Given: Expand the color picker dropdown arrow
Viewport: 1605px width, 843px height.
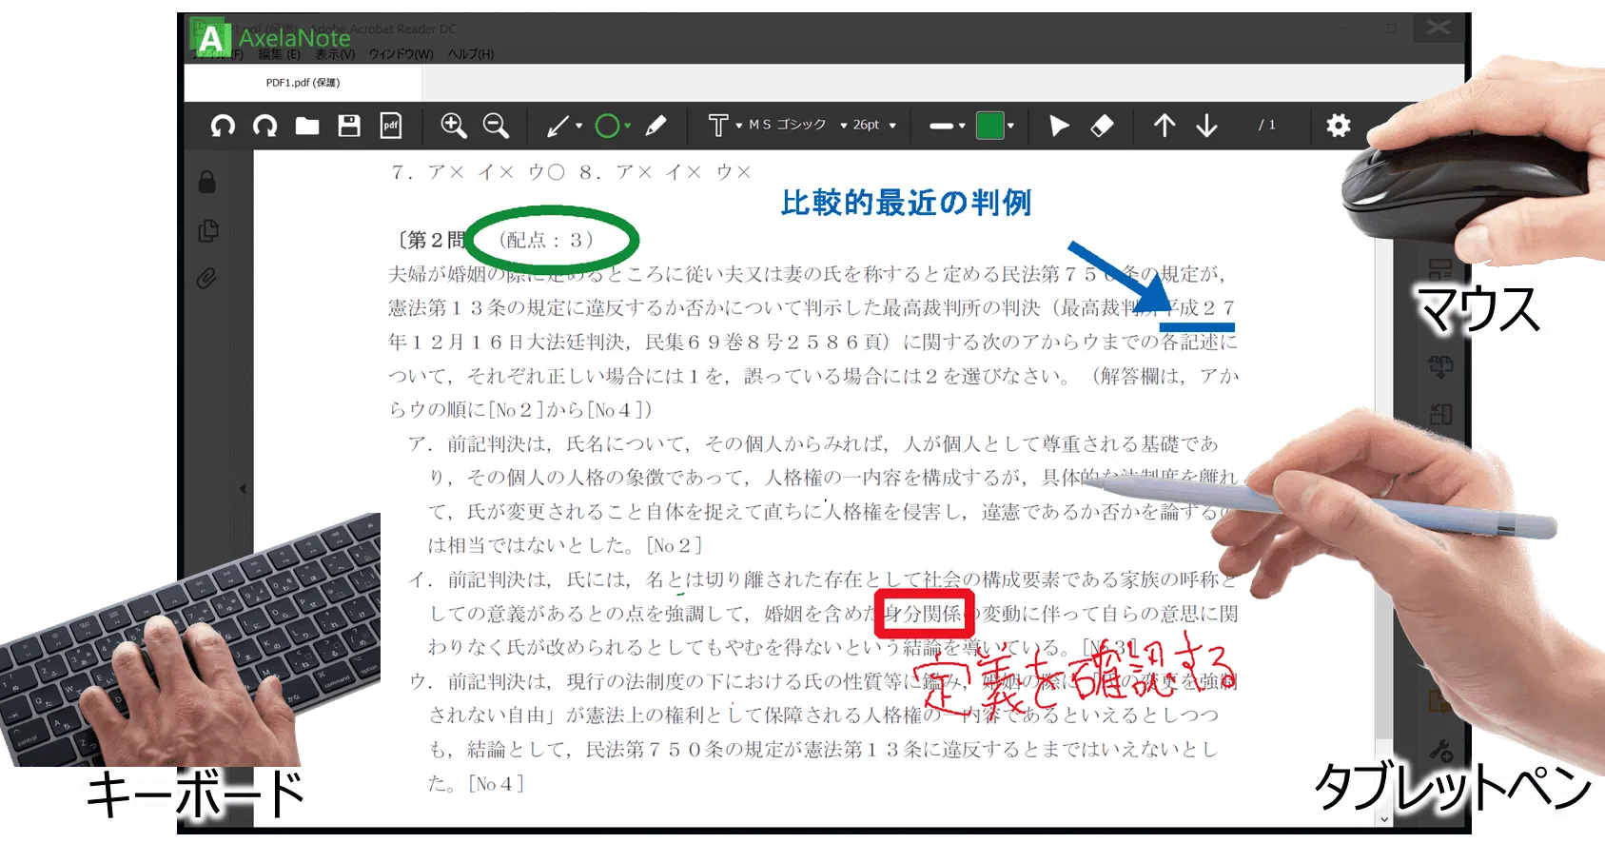Looking at the screenshot, I should (x=1010, y=126).
